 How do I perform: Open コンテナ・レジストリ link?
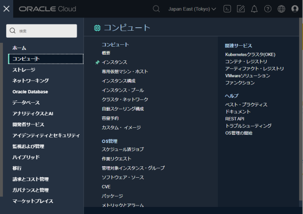click(246, 62)
